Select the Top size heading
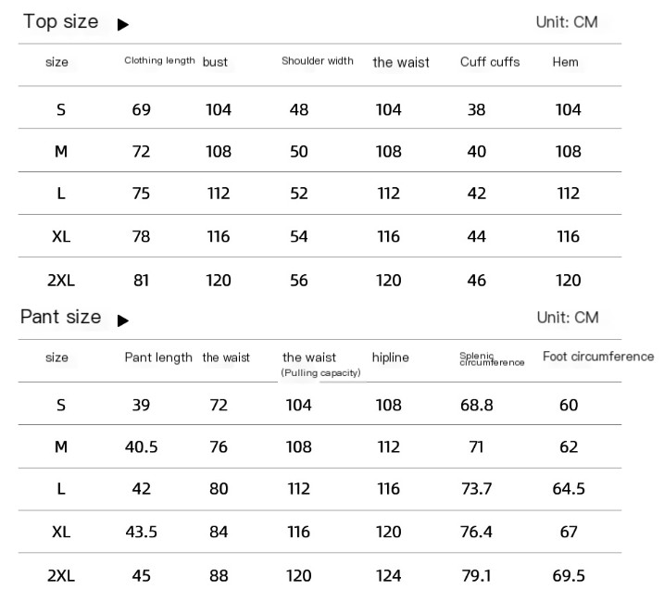Viewport: 664px width, 602px height. tap(60, 22)
